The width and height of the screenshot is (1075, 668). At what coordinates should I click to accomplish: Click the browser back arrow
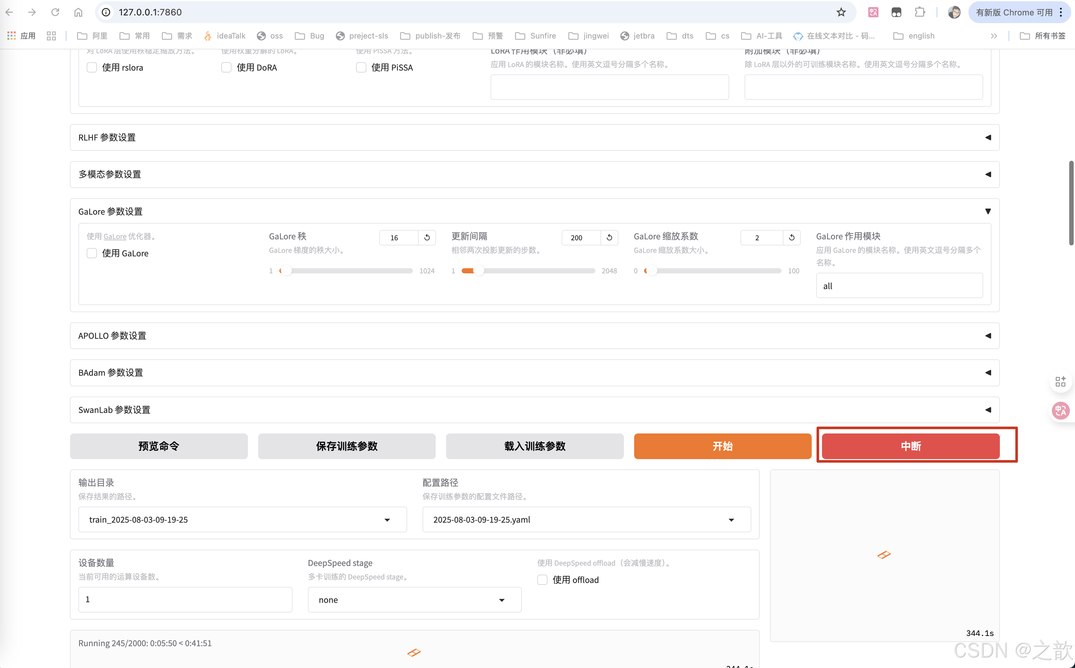(9, 12)
